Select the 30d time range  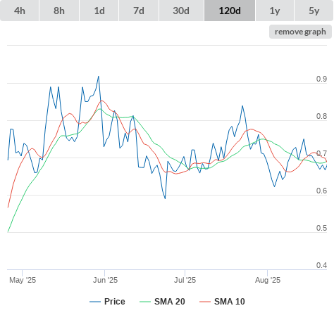pyautogui.click(x=181, y=11)
